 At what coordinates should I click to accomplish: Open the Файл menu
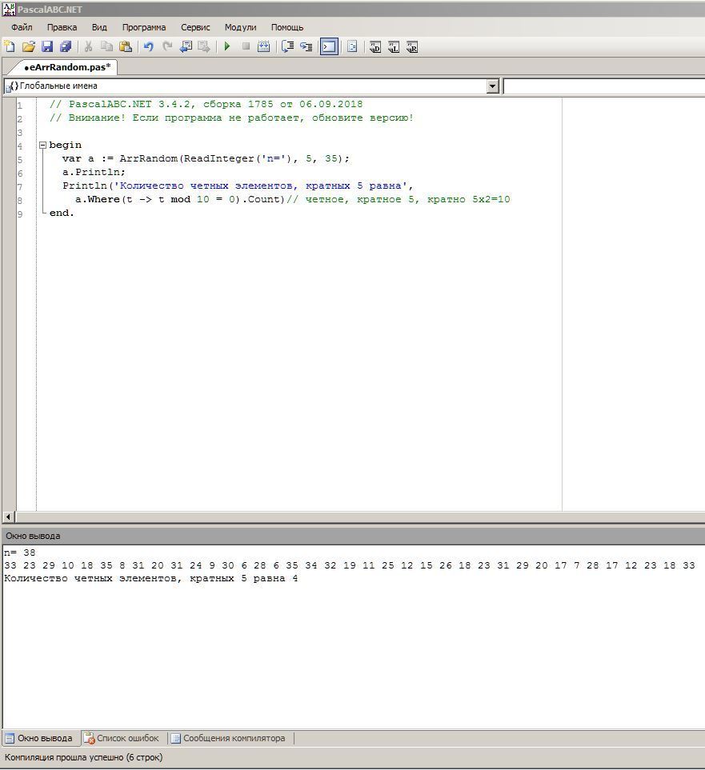click(x=22, y=27)
